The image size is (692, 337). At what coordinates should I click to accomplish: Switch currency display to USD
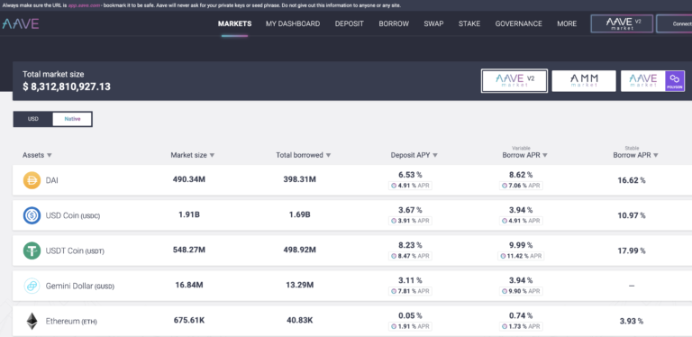coord(33,119)
